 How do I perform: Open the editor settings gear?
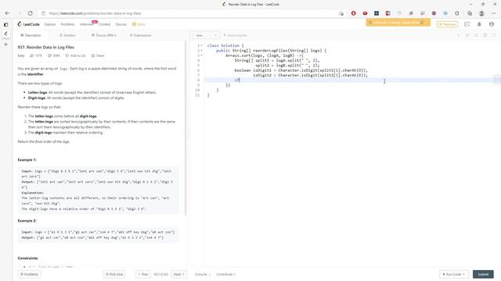(485, 35)
